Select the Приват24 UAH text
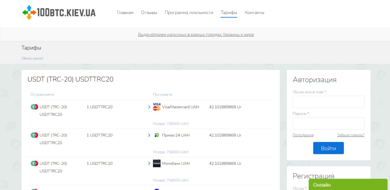This screenshot has width=390, height=190. pos(175,135)
